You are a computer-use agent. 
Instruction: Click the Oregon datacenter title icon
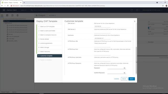pyautogui.click(x=36, y=15)
